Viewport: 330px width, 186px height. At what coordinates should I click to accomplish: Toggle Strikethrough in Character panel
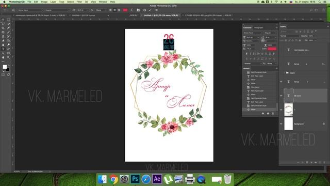pyautogui.click(x=274, y=54)
